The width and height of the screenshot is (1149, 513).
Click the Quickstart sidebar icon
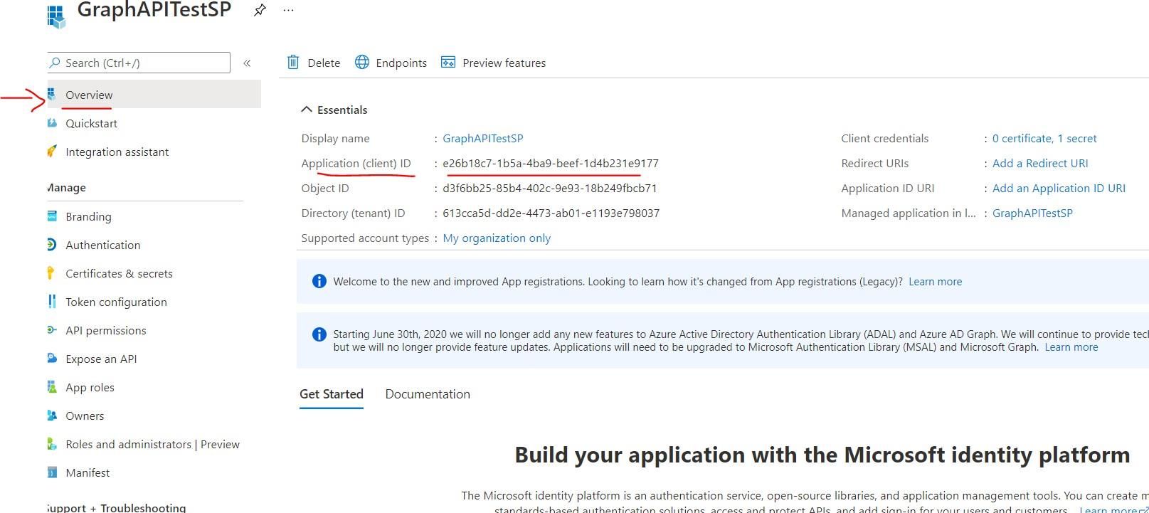[x=51, y=123]
